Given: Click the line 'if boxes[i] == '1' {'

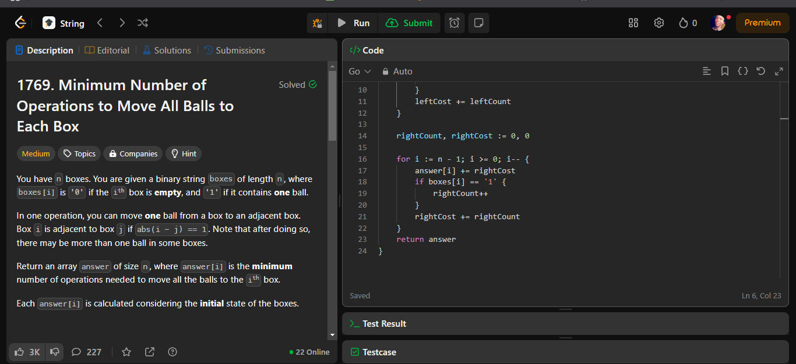Looking at the screenshot, I should (460, 182).
